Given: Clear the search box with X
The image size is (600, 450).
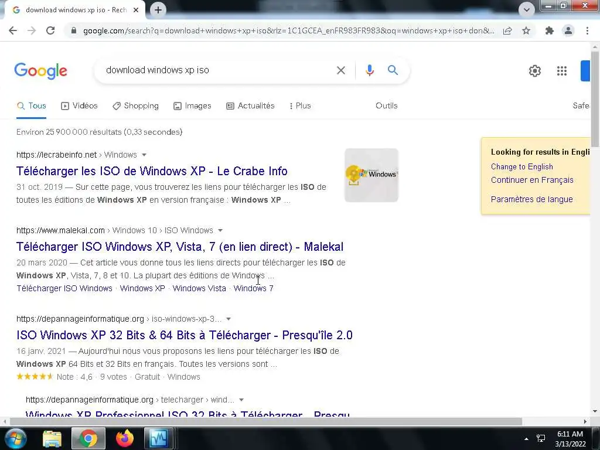Looking at the screenshot, I should (341, 70).
